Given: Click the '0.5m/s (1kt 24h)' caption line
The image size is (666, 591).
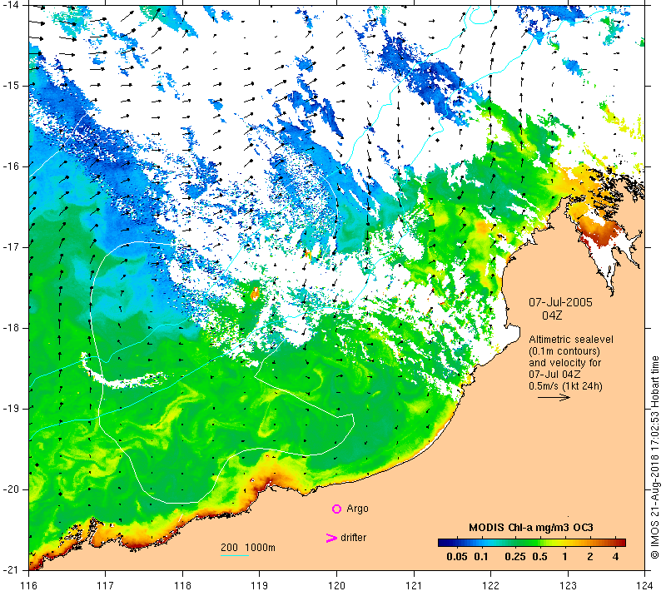Looking at the screenshot, I should (x=565, y=386).
